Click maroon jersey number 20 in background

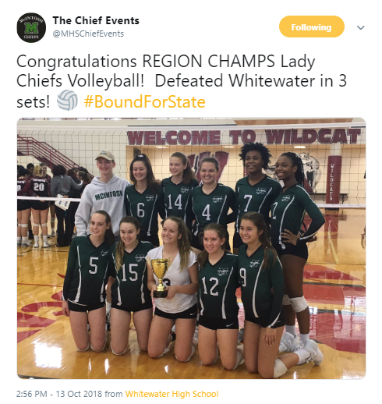38,186
